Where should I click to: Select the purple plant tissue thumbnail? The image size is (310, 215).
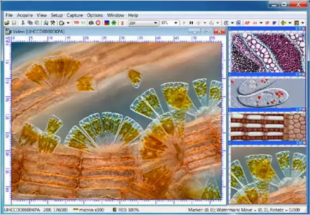click(x=268, y=52)
